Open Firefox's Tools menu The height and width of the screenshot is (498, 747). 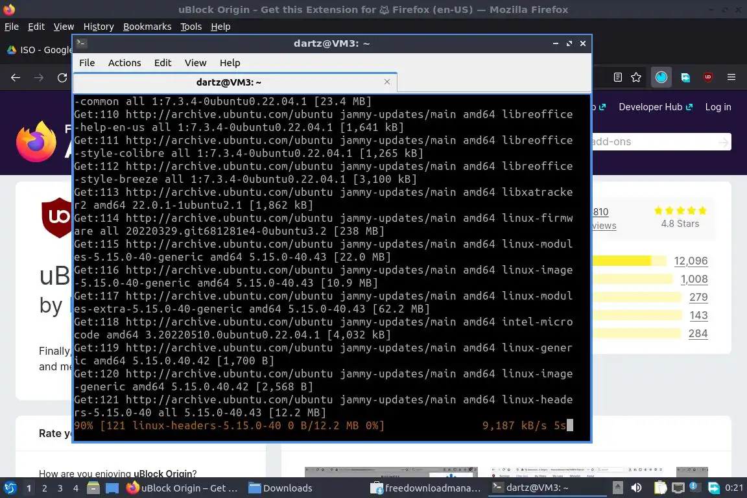(191, 27)
